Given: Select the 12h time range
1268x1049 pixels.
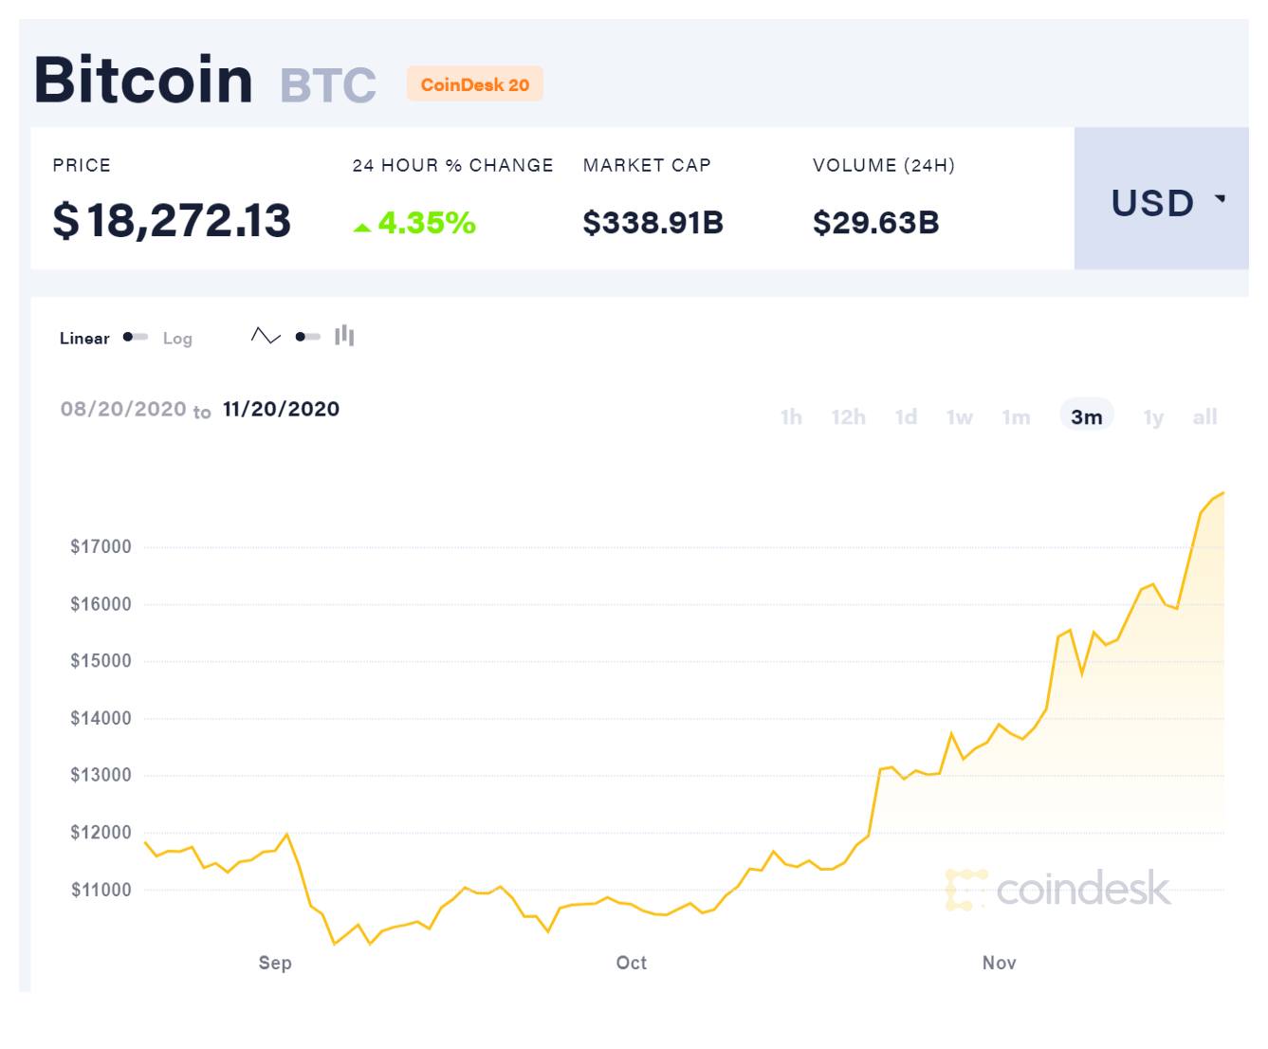Looking at the screenshot, I should (848, 416).
